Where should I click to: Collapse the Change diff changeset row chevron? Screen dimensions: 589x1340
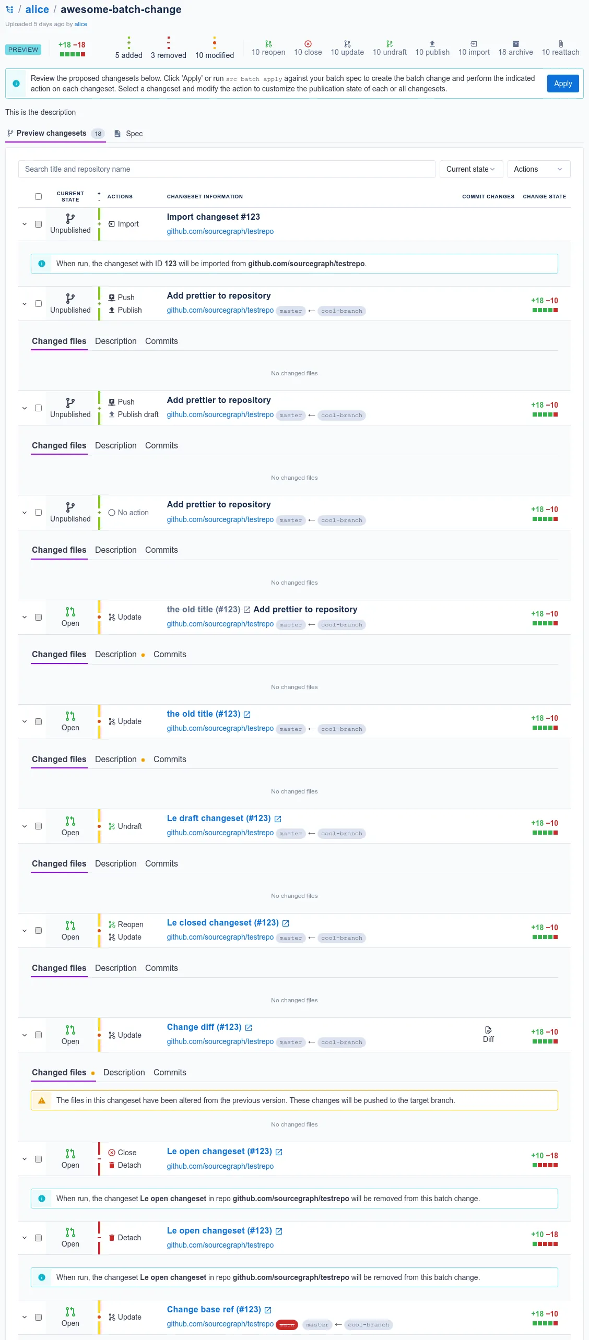[x=24, y=1035]
